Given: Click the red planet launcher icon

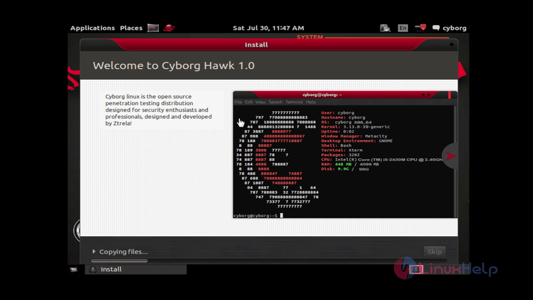Looking at the screenshot, I should (169, 28).
